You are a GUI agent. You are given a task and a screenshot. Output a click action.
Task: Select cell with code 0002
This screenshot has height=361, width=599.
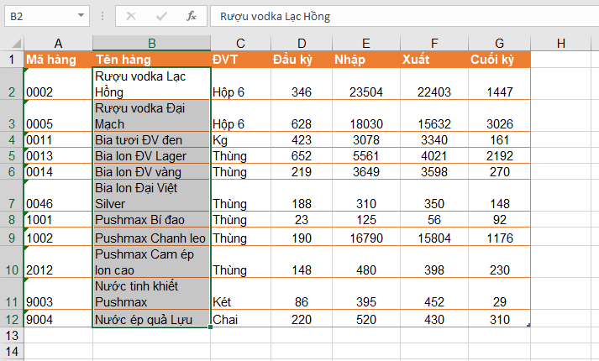point(58,84)
